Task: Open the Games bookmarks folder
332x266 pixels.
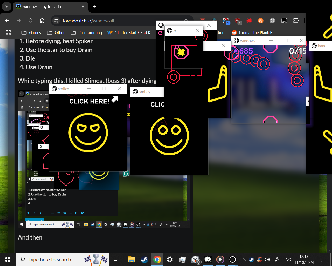Action: click(31, 32)
